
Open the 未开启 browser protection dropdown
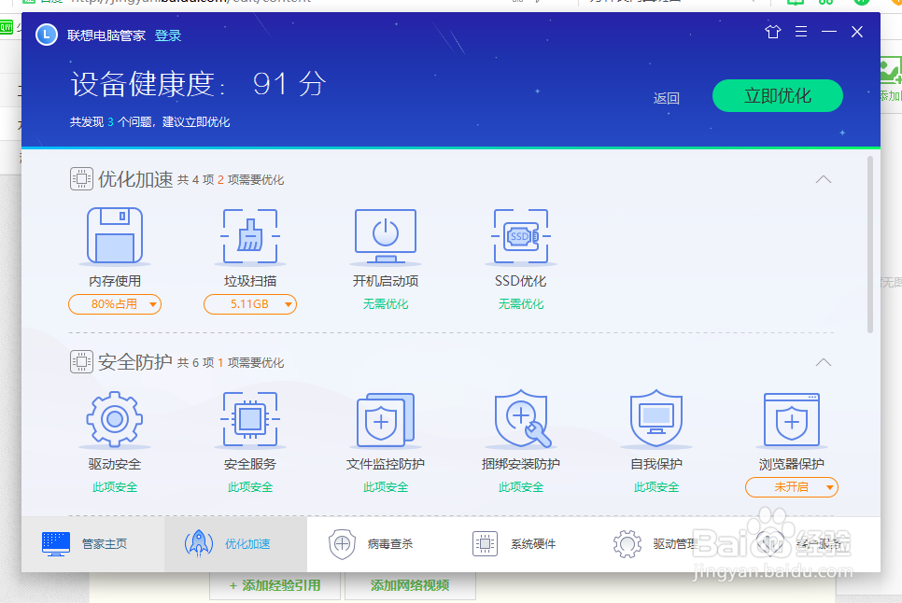792,487
